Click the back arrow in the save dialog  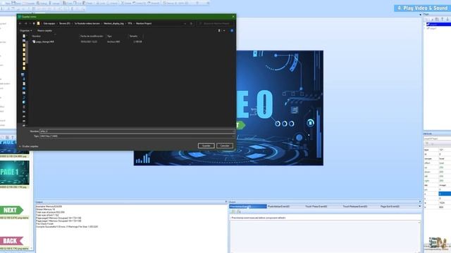20,23
